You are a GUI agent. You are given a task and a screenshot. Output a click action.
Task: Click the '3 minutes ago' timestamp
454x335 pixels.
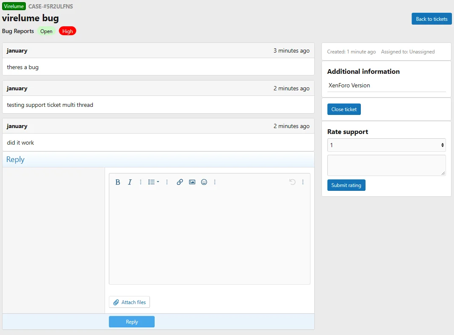(x=291, y=51)
